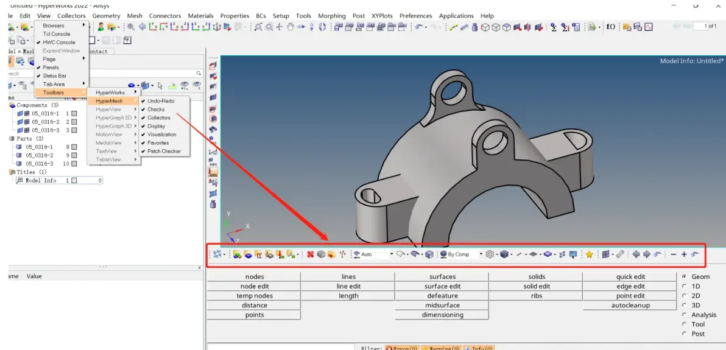This screenshot has height=350, width=726.
Task: Open the Connectors menu
Action: pyautogui.click(x=165, y=16)
